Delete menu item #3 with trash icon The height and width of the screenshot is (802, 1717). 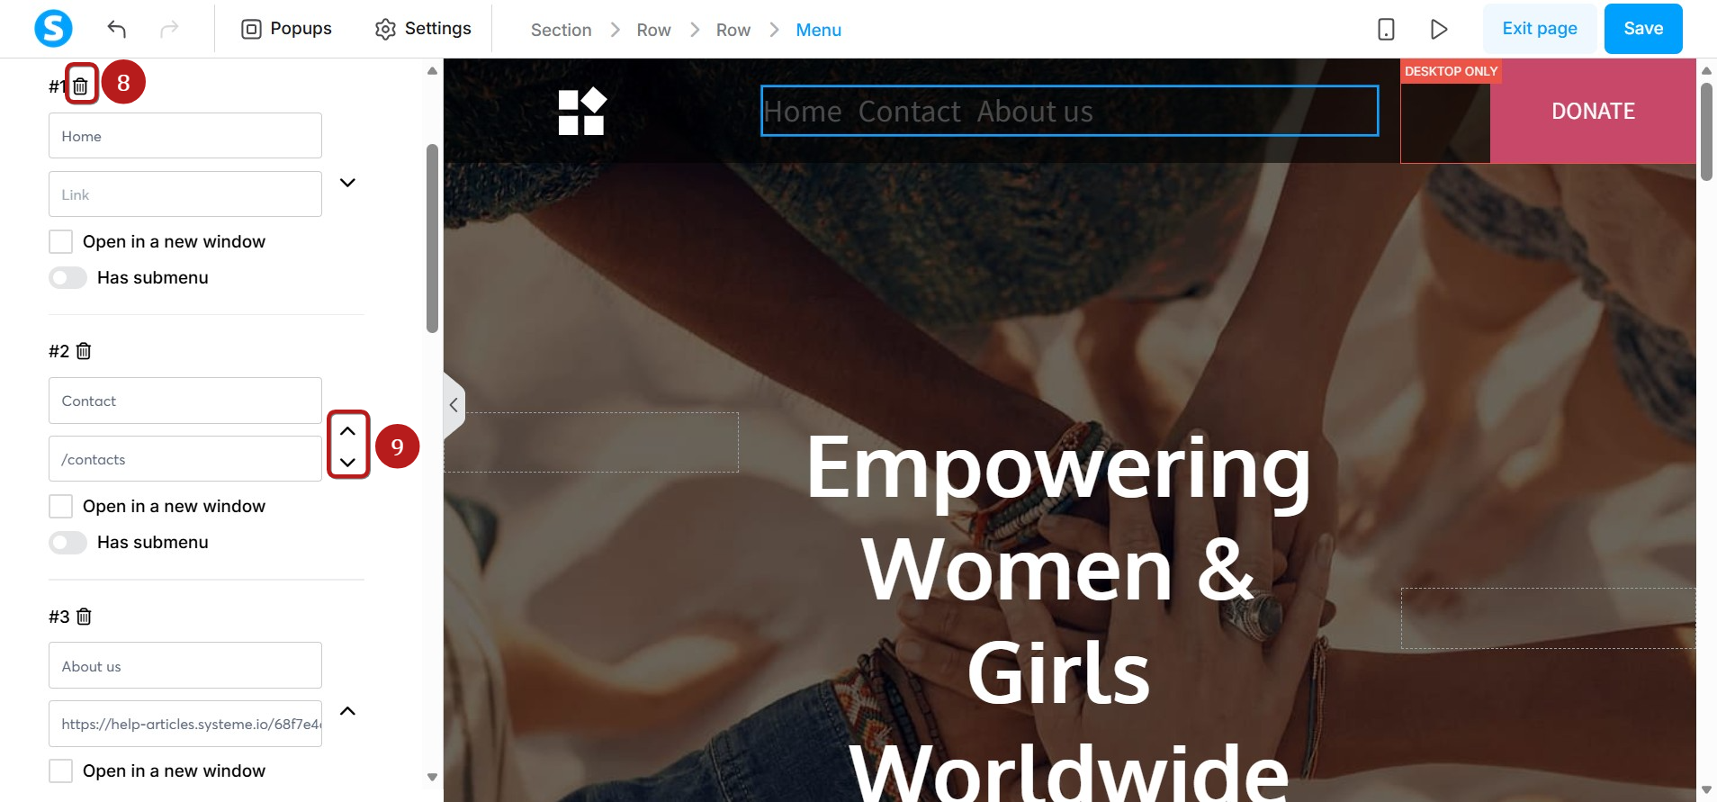tap(84, 617)
